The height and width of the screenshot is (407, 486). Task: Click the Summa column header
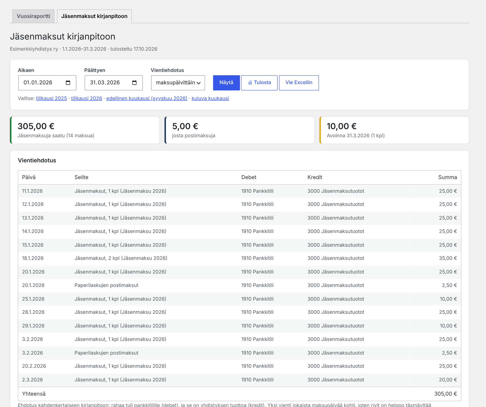448,177
